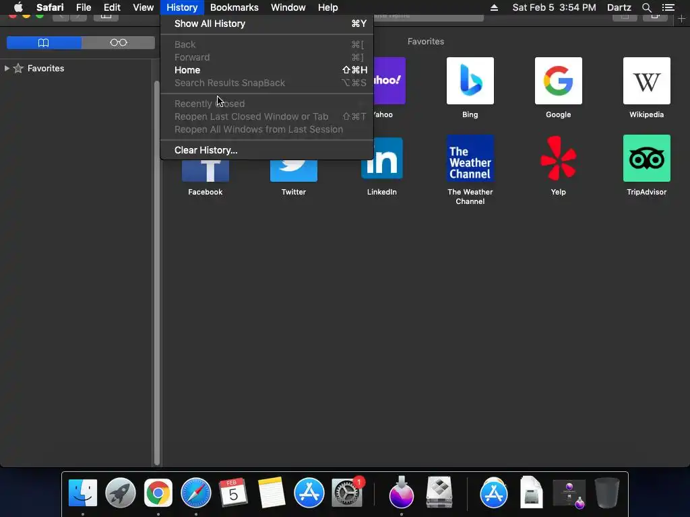
Task: Open the Google favorite tile
Action: pyautogui.click(x=559, y=81)
